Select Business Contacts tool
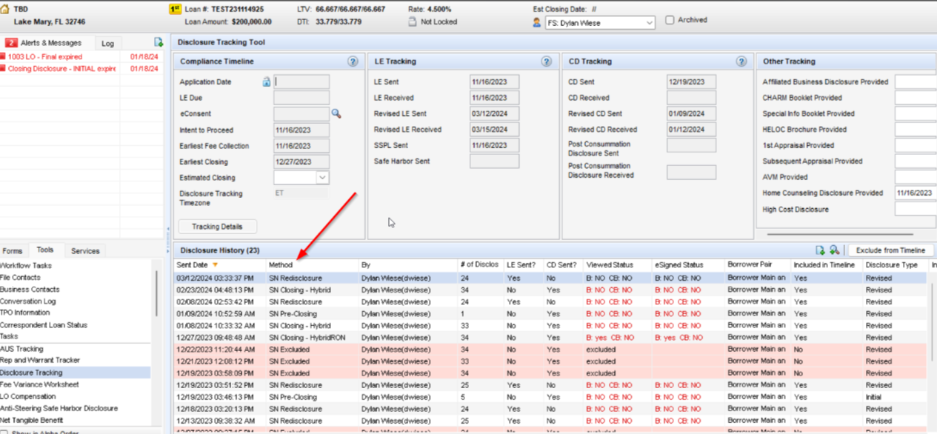Screen dimensions: 937x434 [x=30, y=290]
